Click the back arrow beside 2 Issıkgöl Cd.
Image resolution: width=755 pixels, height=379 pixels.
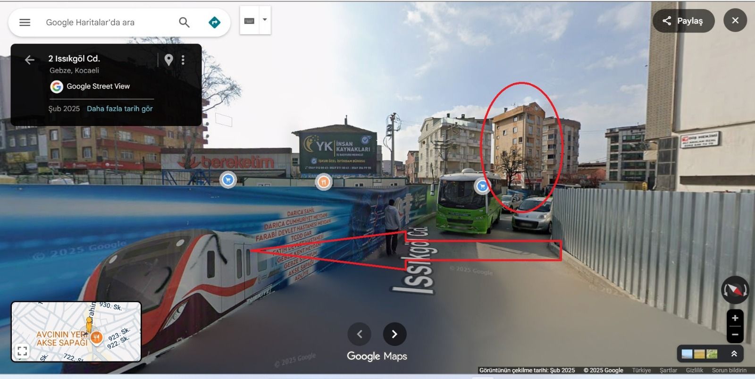(30, 59)
